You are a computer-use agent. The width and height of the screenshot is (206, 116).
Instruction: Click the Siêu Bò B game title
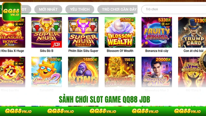click(x=47, y=51)
